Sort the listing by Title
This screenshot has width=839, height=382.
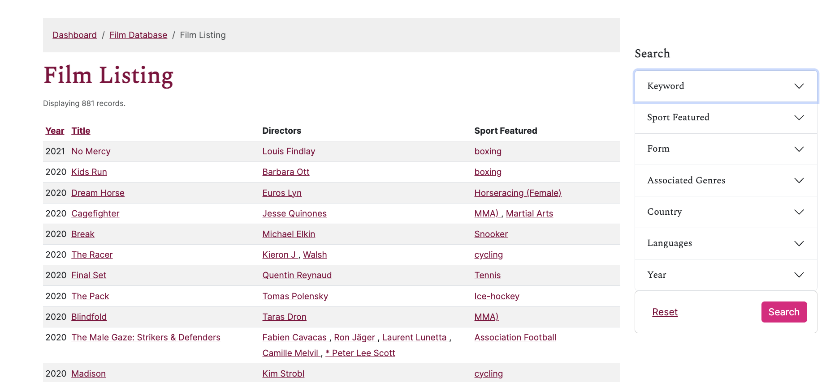coord(81,131)
